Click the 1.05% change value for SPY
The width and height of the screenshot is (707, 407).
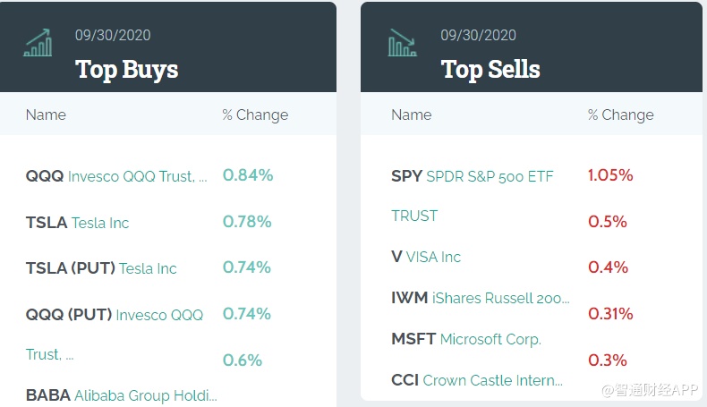(610, 175)
